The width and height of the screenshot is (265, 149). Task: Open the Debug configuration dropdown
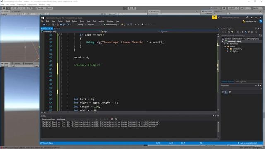click(82, 24)
